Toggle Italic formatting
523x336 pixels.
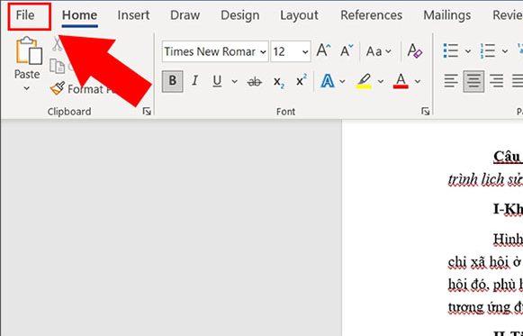pyautogui.click(x=194, y=81)
